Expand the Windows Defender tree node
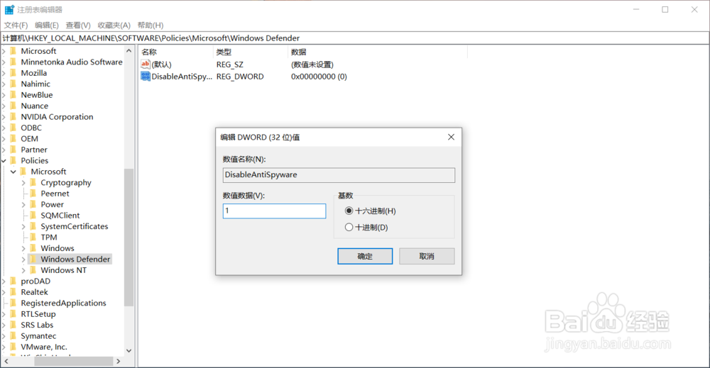710x368 pixels. click(23, 259)
